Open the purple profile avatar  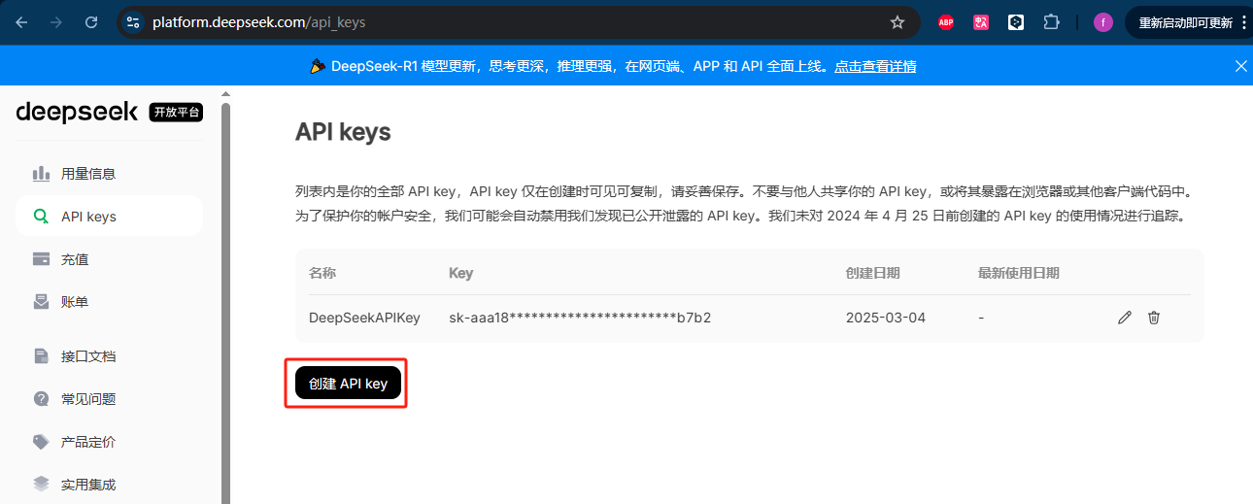pyautogui.click(x=1102, y=22)
